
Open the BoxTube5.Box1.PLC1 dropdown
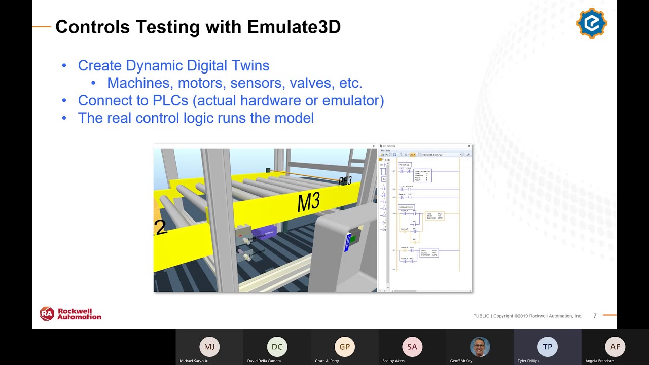(441, 155)
